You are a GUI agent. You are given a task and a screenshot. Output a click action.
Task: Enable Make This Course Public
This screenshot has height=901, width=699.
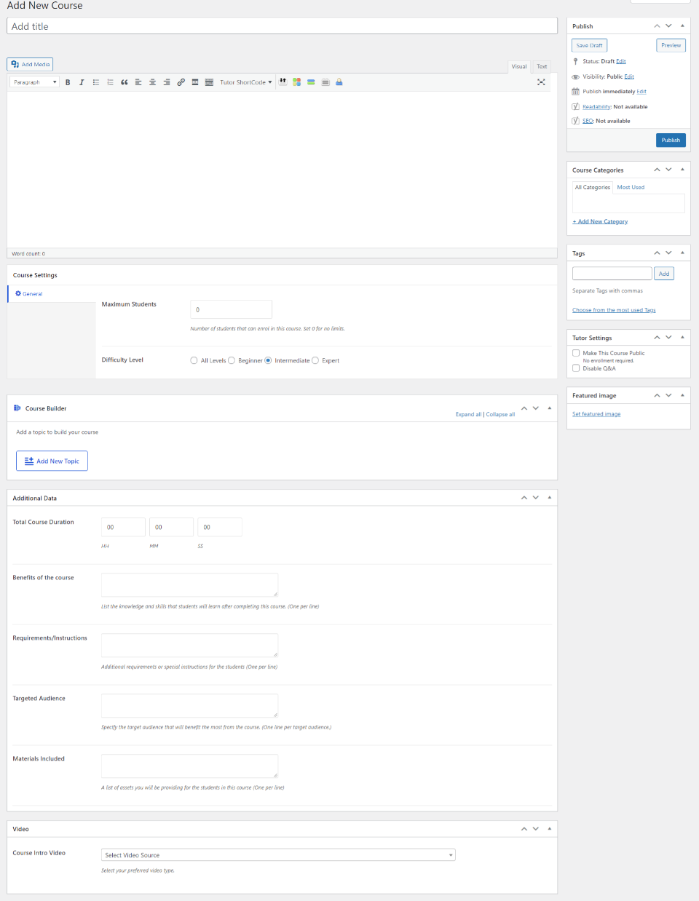point(576,353)
